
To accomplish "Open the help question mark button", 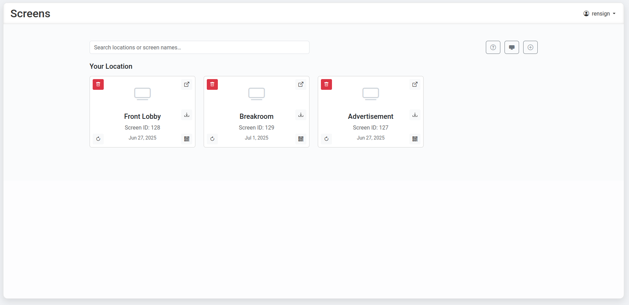I will (493, 47).
